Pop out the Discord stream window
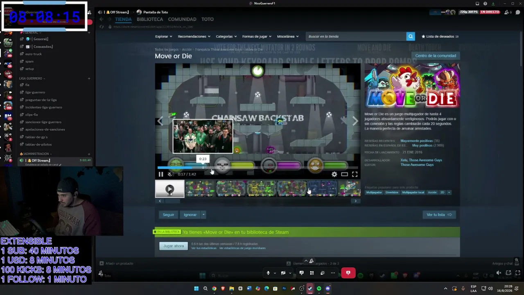This screenshot has width=524, height=295. coord(508,273)
